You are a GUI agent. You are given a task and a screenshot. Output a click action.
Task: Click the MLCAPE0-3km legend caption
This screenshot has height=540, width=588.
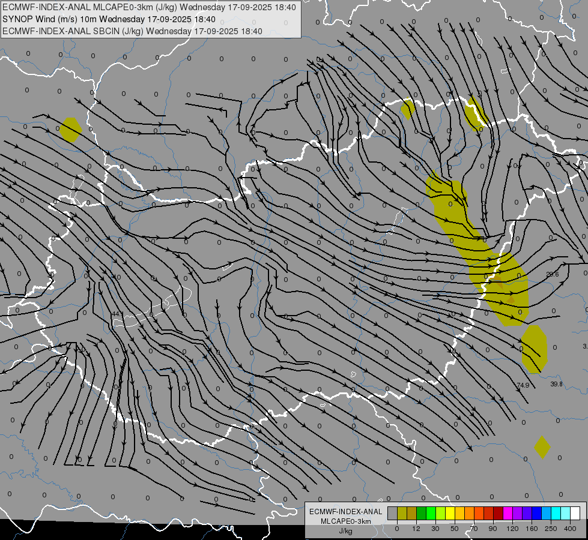click(x=346, y=521)
